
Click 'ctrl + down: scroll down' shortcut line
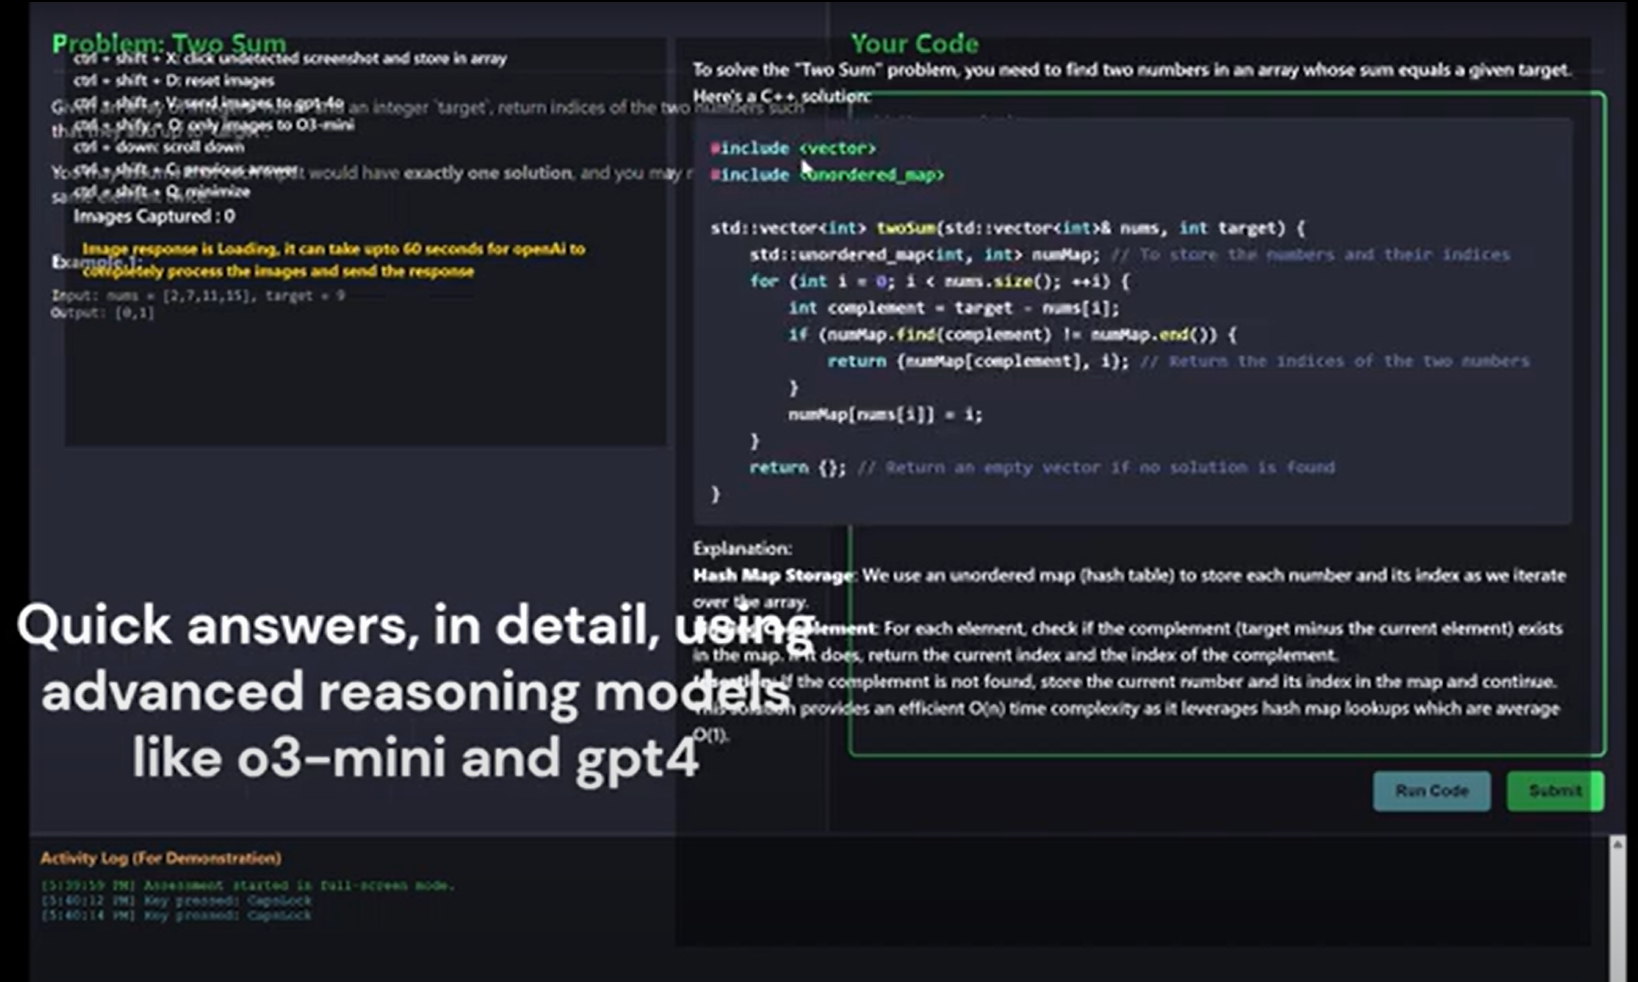click(159, 147)
